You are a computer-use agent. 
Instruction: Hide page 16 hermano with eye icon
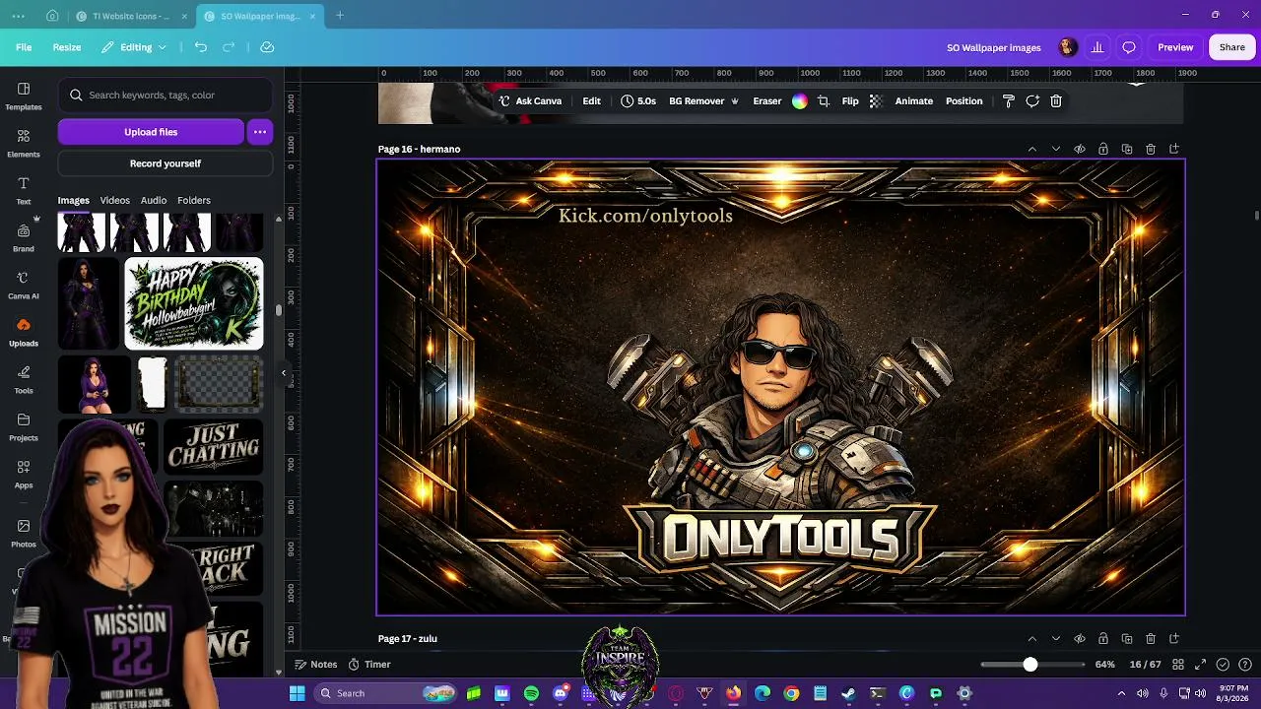[1080, 149]
